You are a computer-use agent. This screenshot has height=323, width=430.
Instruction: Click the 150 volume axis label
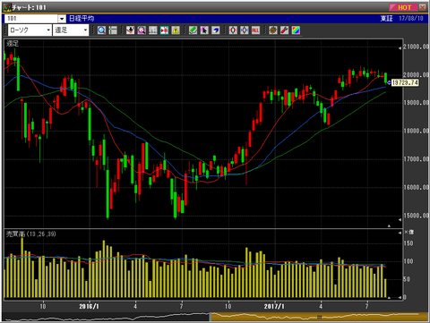[408, 243]
